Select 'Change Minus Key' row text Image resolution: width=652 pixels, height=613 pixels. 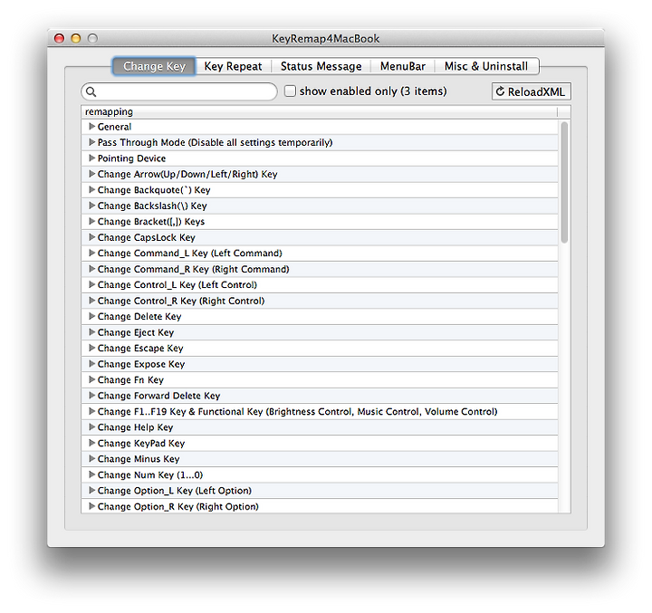click(139, 459)
